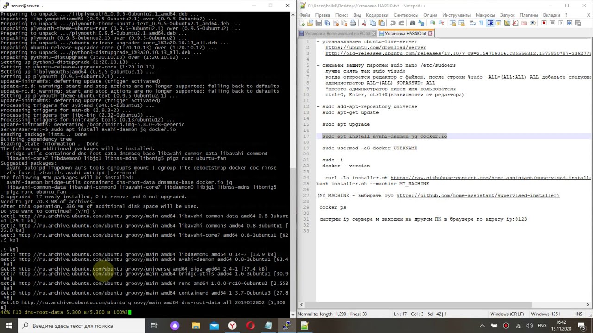
Task: Click the 'docker ps' line in the editor
Action: (333, 207)
